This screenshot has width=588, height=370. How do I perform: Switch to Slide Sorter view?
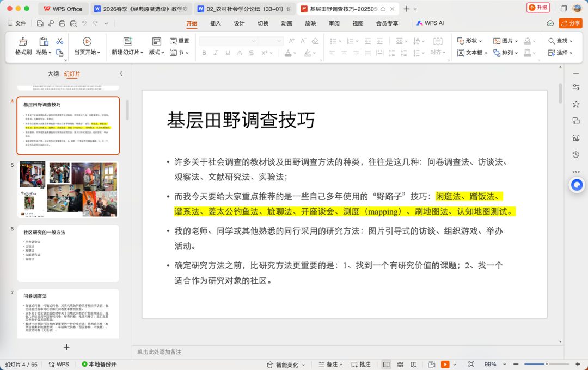pos(400,364)
